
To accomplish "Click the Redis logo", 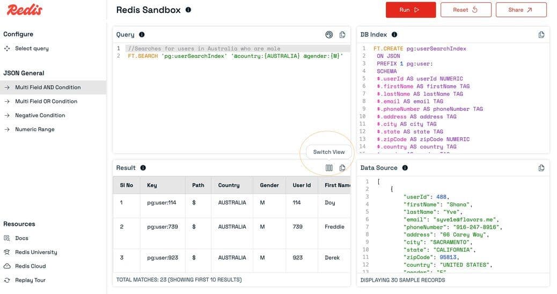I will [24, 10].
